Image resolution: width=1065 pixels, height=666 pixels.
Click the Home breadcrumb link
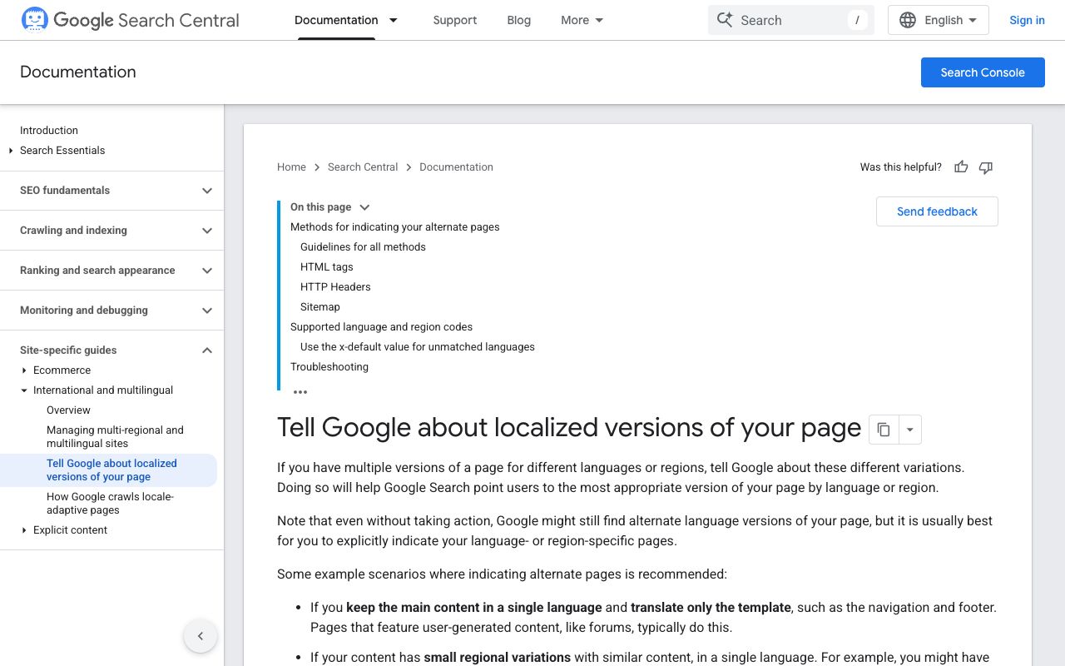pyautogui.click(x=291, y=167)
